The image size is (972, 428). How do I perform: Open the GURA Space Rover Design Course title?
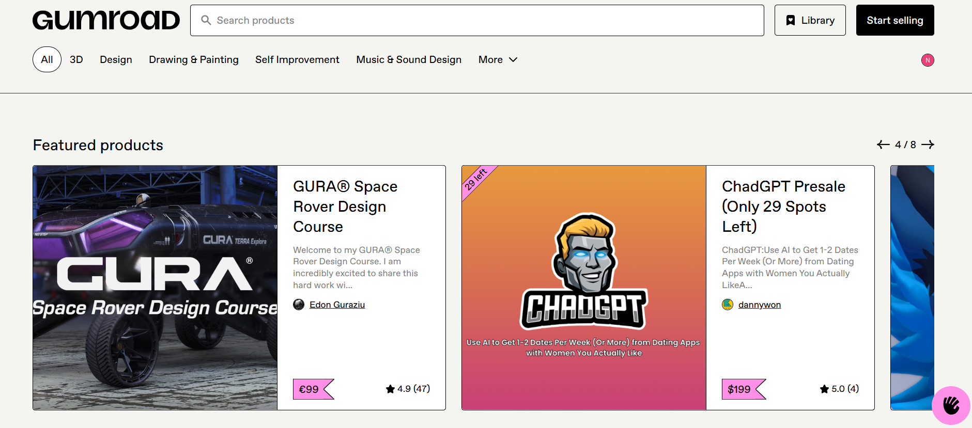click(x=345, y=206)
